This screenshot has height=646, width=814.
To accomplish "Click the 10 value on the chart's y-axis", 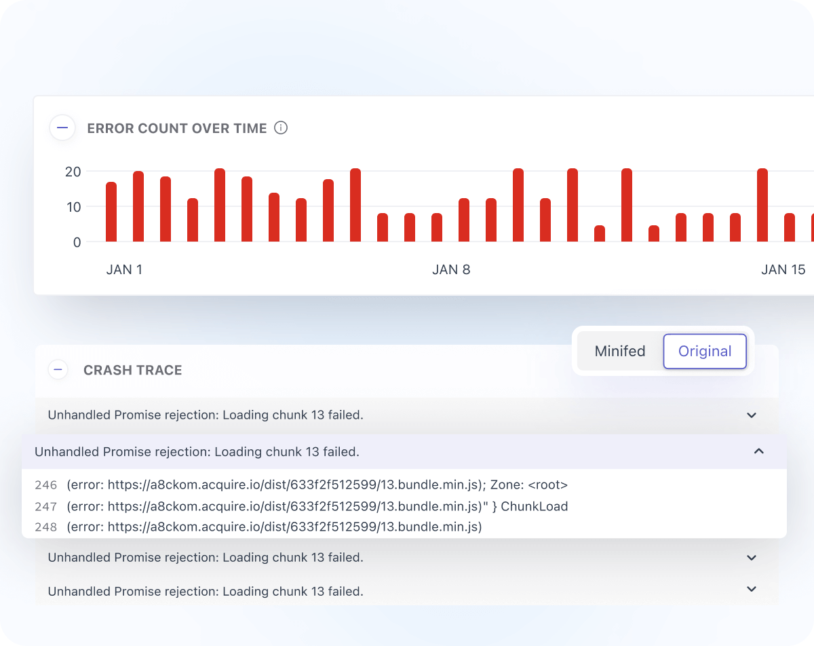I will tap(73, 206).
